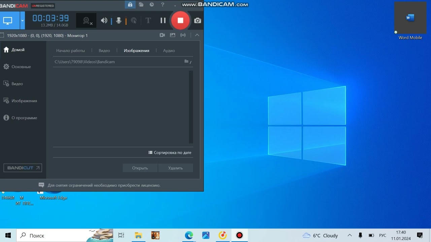Click the Открыть button
This screenshot has width=431, height=242.
[140, 168]
